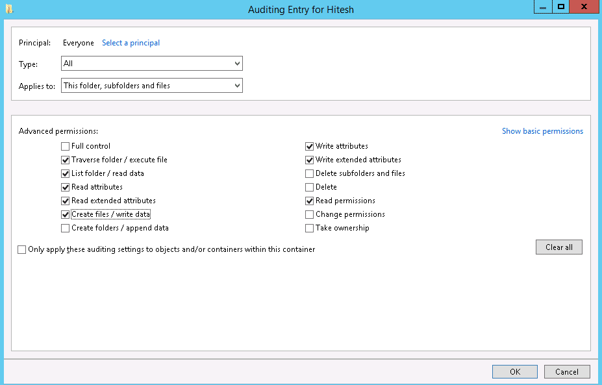Viewport: 602px width, 385px height.
Task: Enable the Change permissions checkbox
Action: tap(310, 214)
